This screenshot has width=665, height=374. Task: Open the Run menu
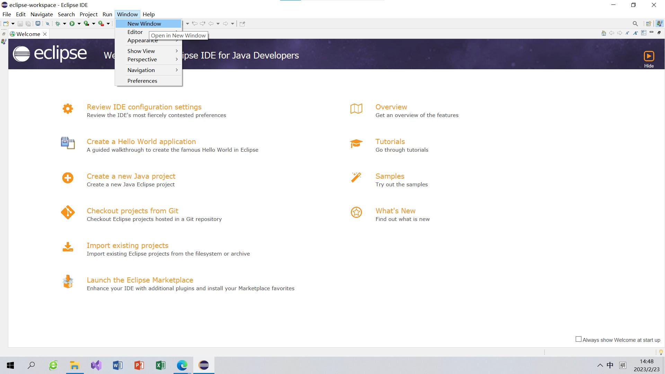[107, 14]
